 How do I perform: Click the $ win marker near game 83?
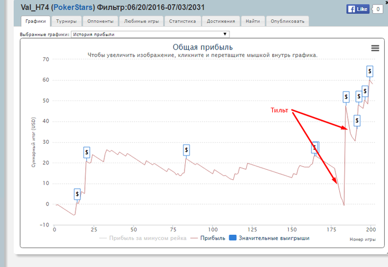[186, 150]
